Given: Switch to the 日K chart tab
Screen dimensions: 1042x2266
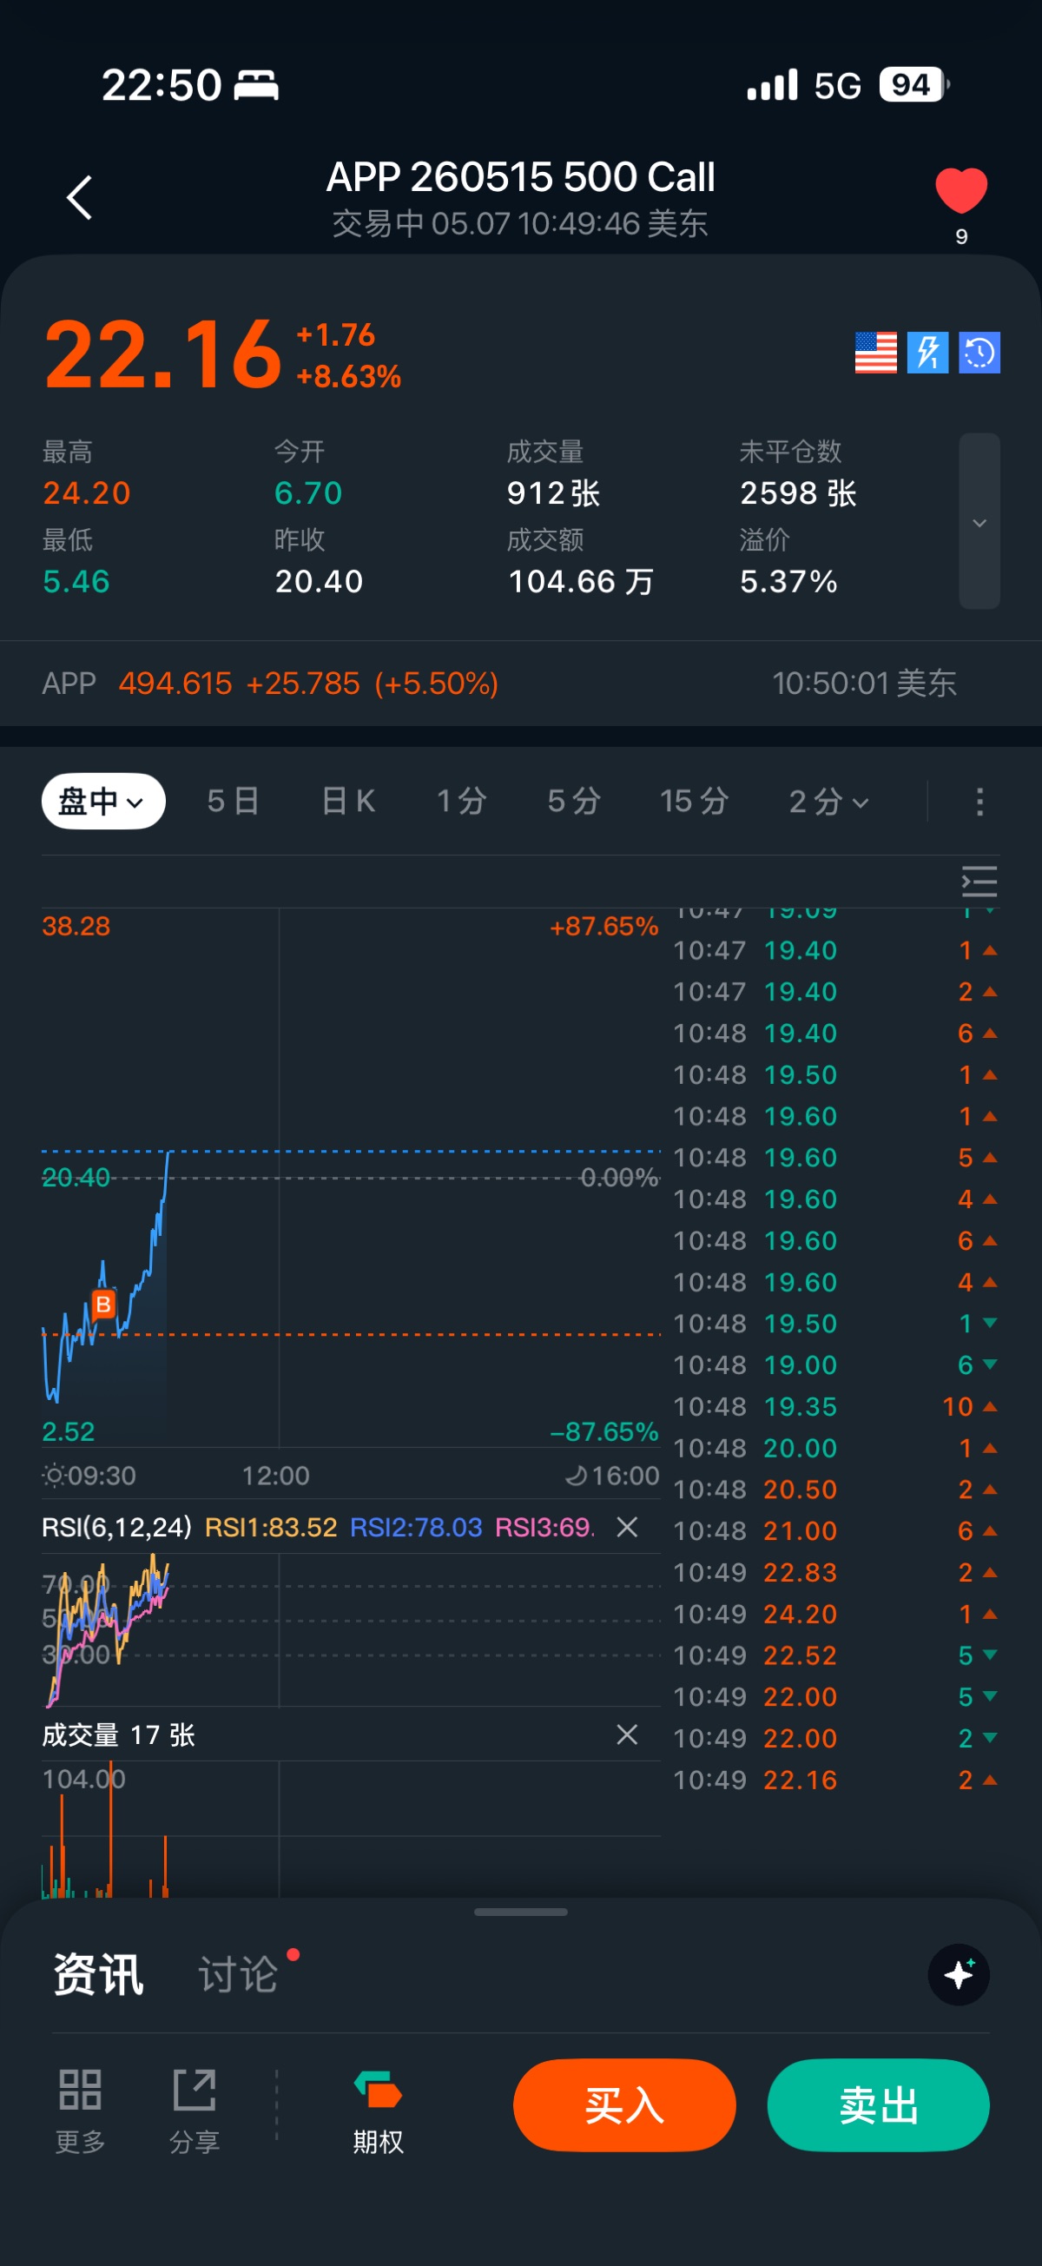Looking at the screenshot, I should pos(348,802).
